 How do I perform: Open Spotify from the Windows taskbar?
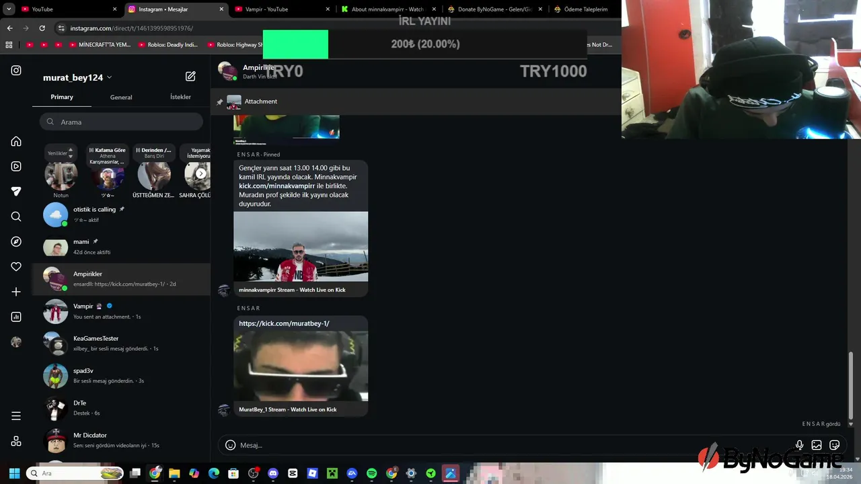pos(372,473)
